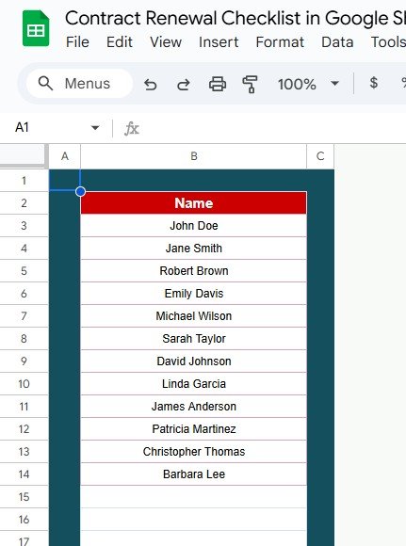Open the Data menu
This screenshot has width=406, height=546.
337,42
